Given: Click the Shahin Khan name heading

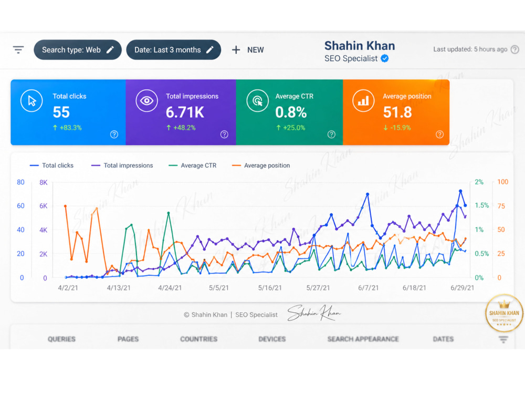Looking at the screenshot, I should point(360,46).
